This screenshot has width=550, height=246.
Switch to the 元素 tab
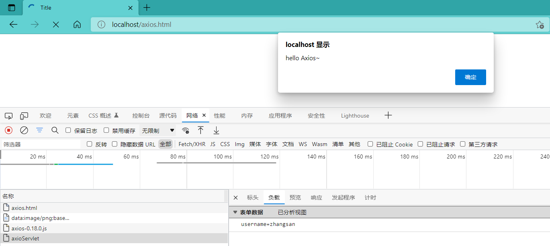(x=73, y=116)
